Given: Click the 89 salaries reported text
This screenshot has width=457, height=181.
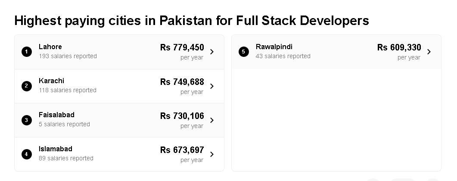Looking at the screenshot, I should (66, 158).
